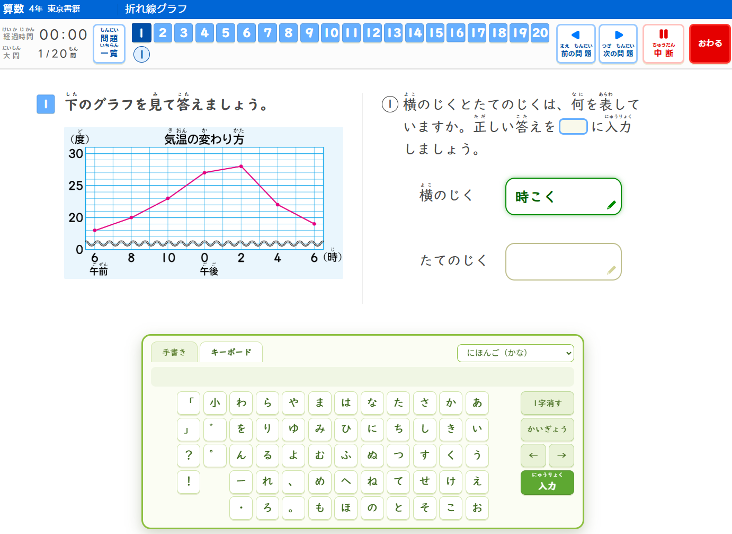Tap the ど-row key く
732x534 pixels.
[x=451, y=456]
